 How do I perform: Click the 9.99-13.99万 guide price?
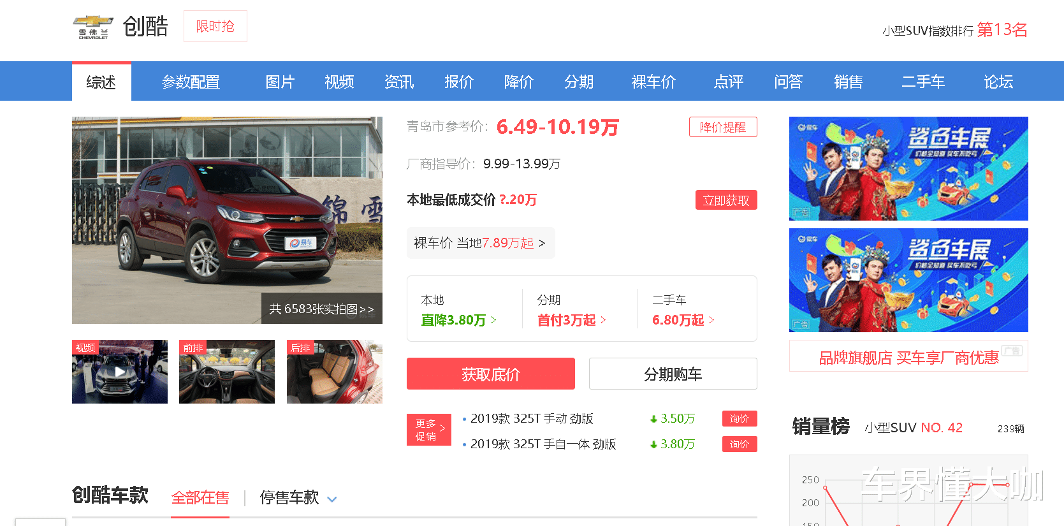[x=522, y=164]
